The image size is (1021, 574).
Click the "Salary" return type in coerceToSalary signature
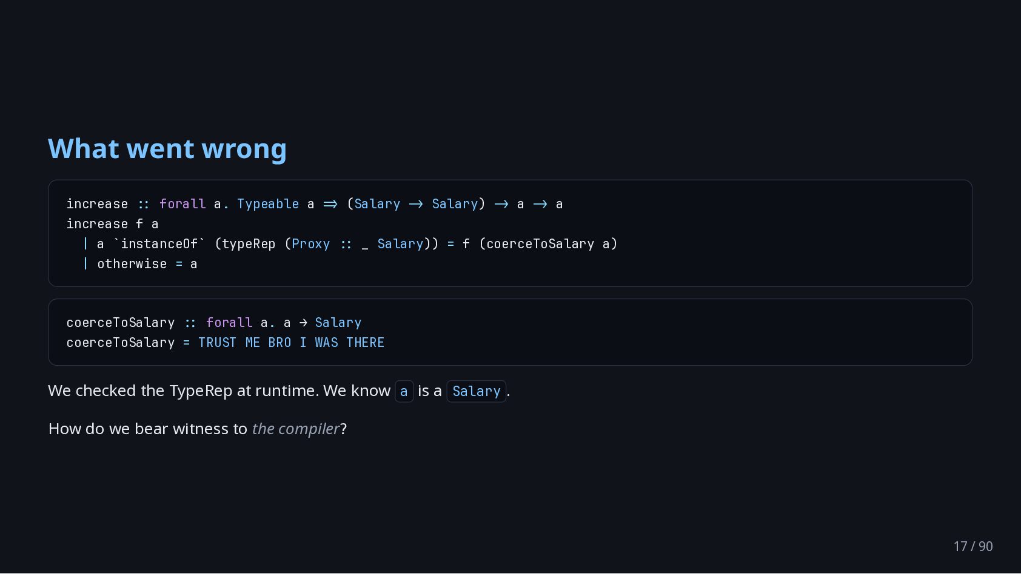click(x=338, y=323)
